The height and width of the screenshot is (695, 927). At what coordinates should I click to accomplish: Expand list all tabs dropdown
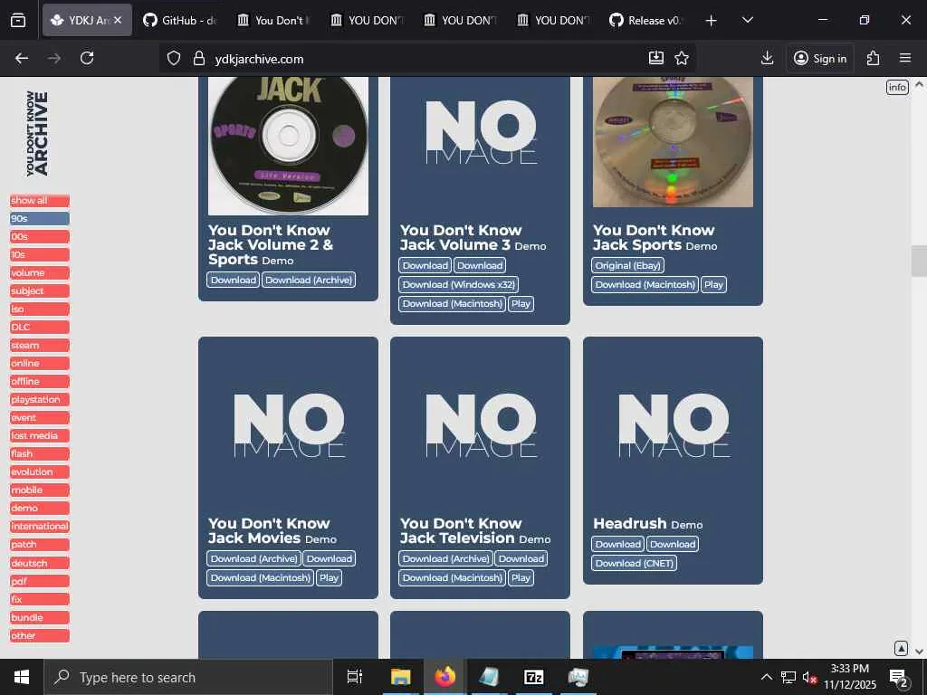[x=747, y=20]
